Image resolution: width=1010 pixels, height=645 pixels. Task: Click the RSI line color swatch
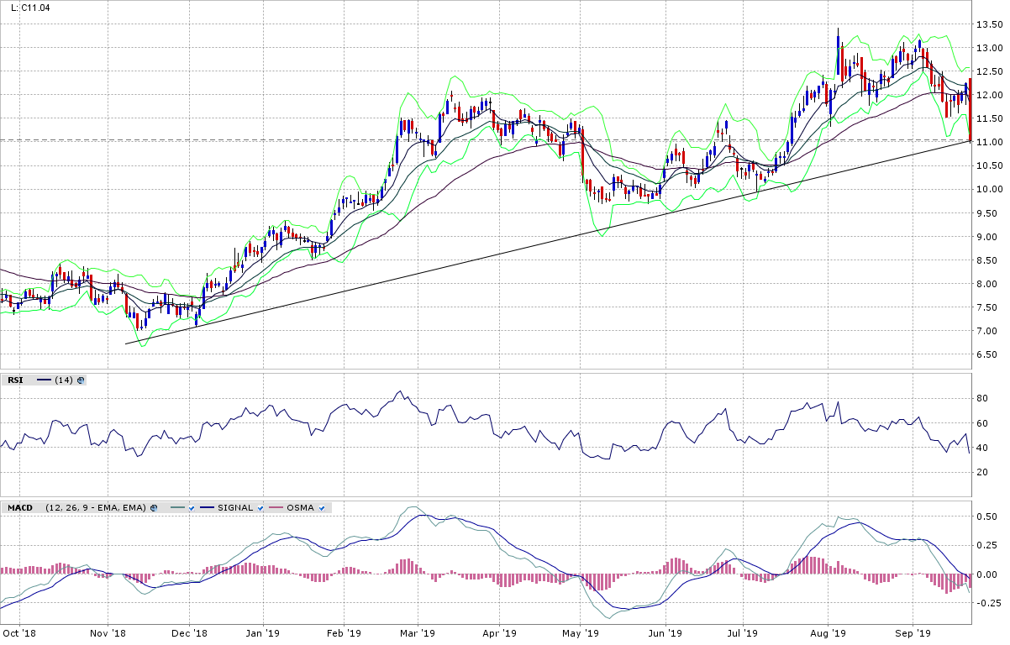44,380
